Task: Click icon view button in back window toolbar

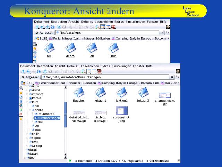Action: coord(103,27)
